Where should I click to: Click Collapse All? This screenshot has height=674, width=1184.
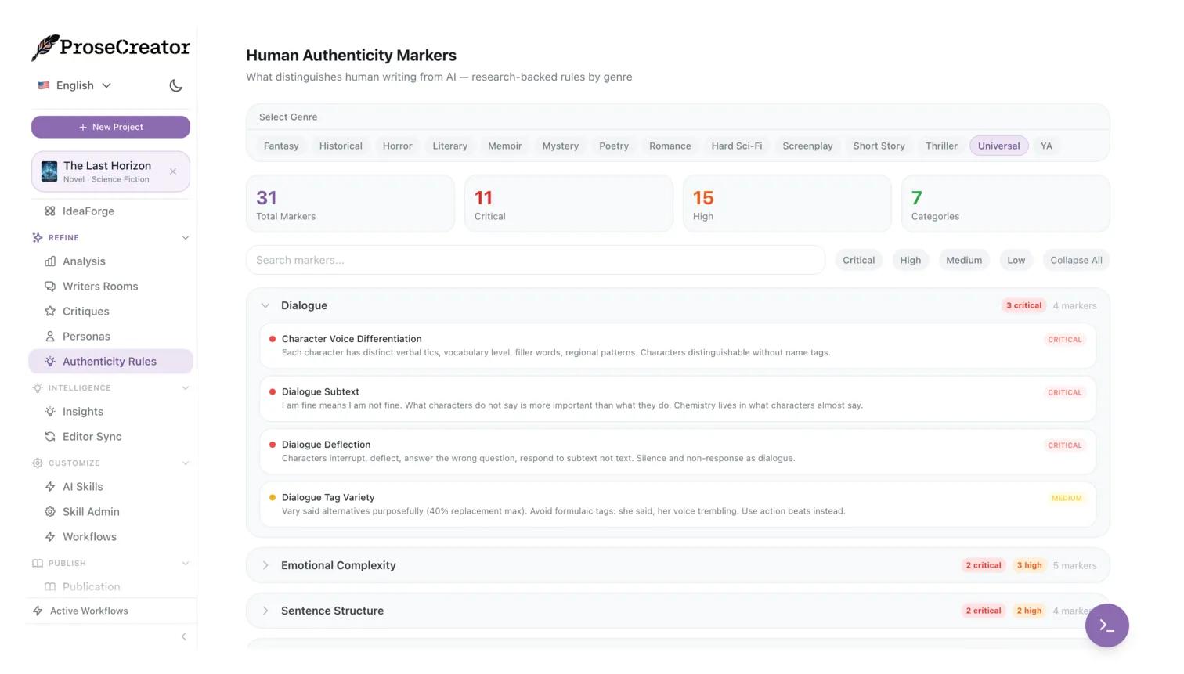(1076, 260)
